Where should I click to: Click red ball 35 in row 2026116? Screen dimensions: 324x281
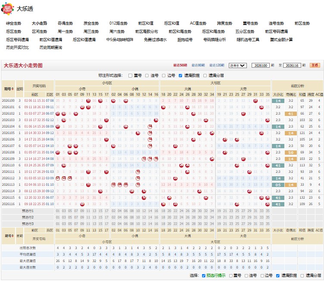(x=268, y=204)
